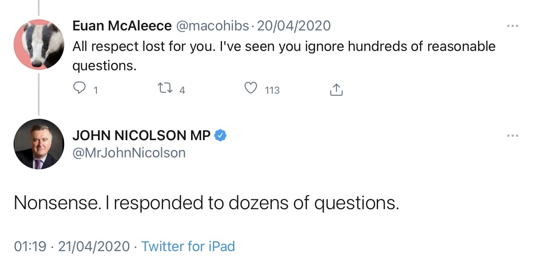The height and width of the screenshot is (261, 558).
Task: Click the 01:19 · 21/04/2020 timestamp
Action: point(72,246)
